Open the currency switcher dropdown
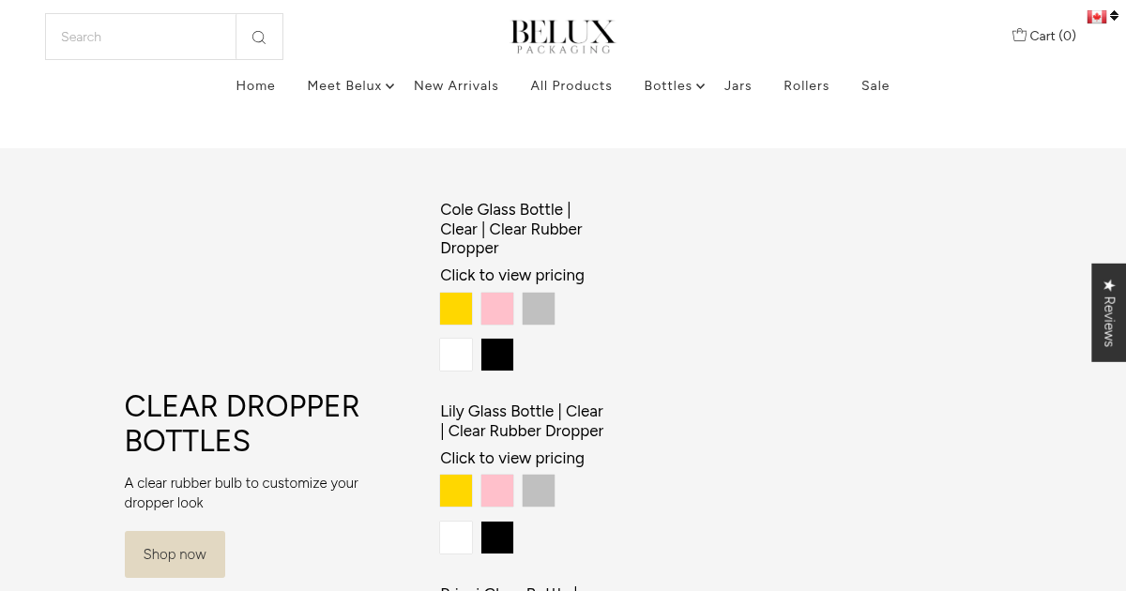This screenshot has height=591, width=1126. [x=1103, y=16]
